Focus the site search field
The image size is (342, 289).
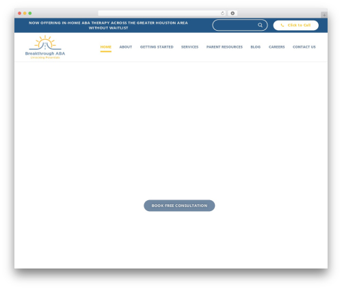click(x=240, y=25)
